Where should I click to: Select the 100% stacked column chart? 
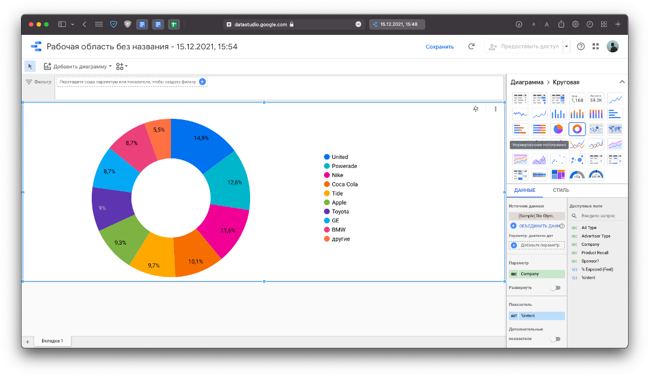coord(596,114)
